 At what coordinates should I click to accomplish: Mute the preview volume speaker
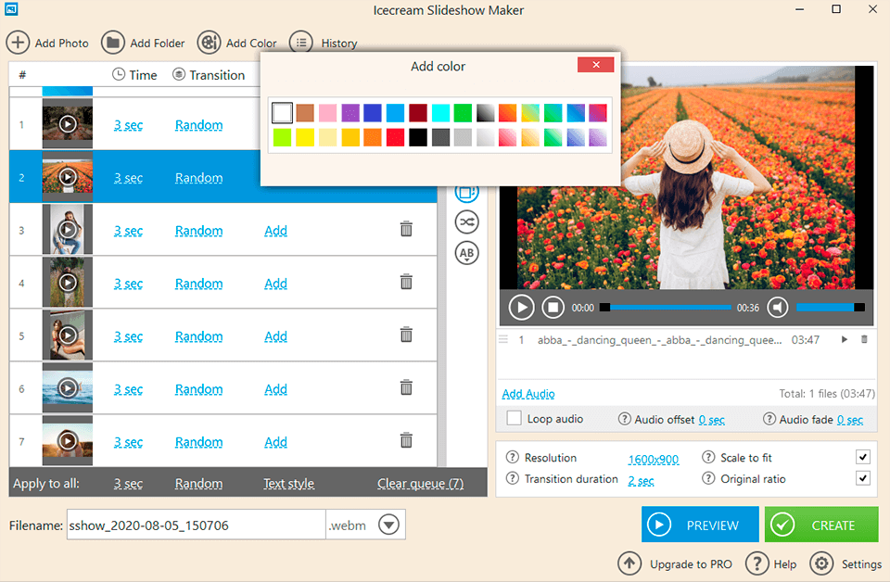click(x=778, y=307)
